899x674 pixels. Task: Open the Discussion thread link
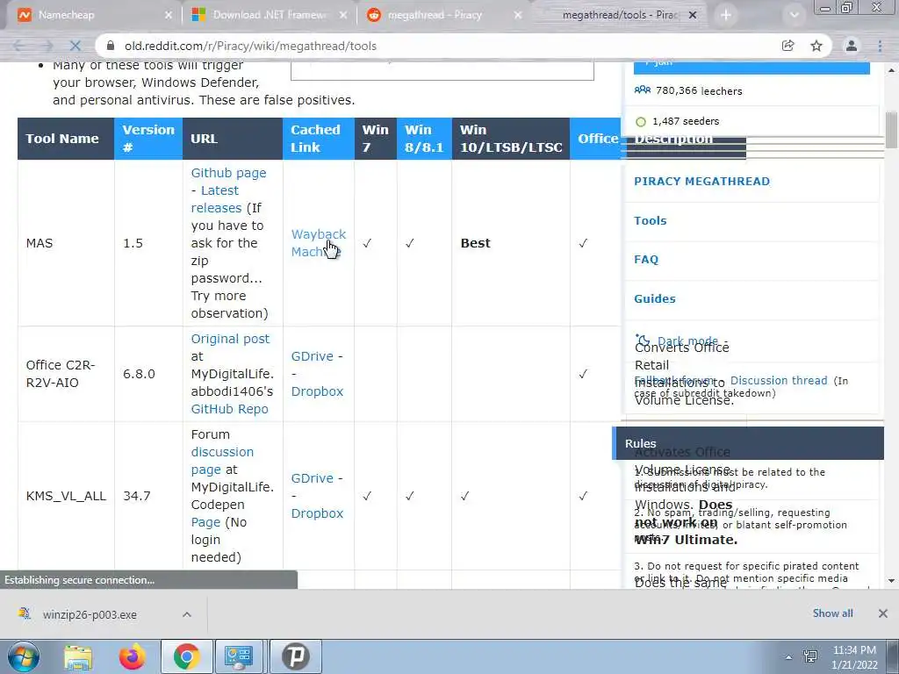click(x=779, y=381)
